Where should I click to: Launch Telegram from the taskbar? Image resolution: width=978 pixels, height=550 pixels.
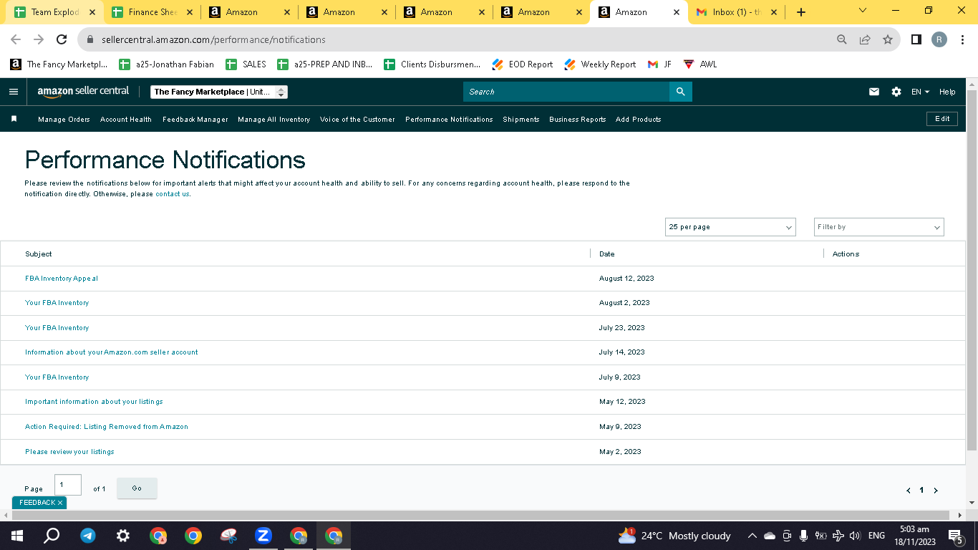88,536
